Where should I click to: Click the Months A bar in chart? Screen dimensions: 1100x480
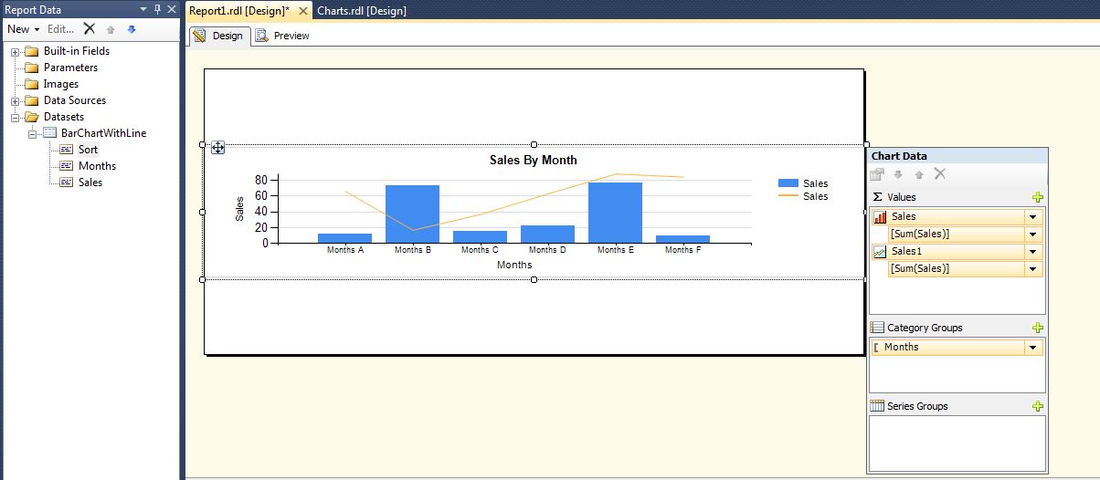(x=344, y=238)
